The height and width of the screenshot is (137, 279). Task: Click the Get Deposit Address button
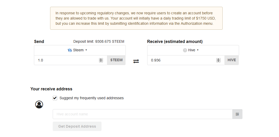[x=77, y=126]
